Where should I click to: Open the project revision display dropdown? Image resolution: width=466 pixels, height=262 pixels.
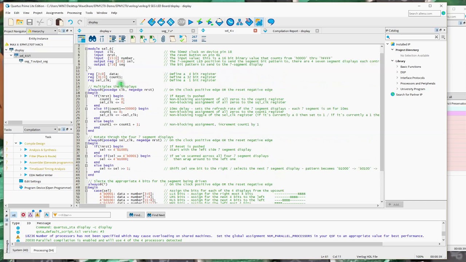pos(111,22)
